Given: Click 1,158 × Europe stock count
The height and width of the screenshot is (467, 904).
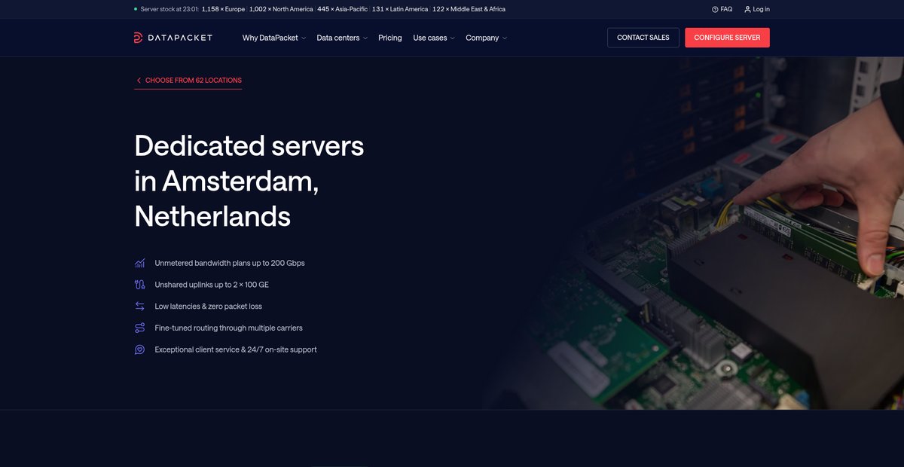Looking at the screenshot, I should point(223,9).
